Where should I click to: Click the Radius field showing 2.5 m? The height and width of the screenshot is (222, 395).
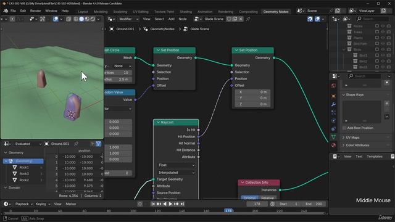click(x=118, y=80)
